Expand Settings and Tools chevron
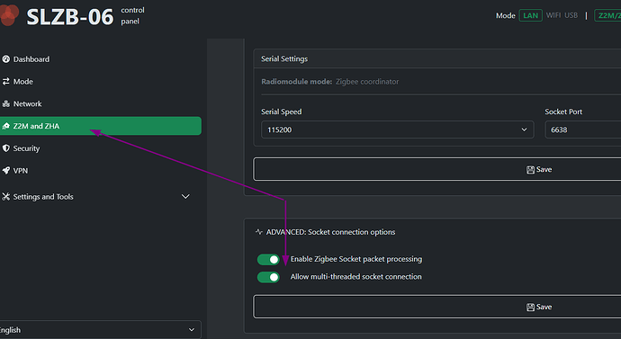 pyautogui.click(x=185, y=197)
